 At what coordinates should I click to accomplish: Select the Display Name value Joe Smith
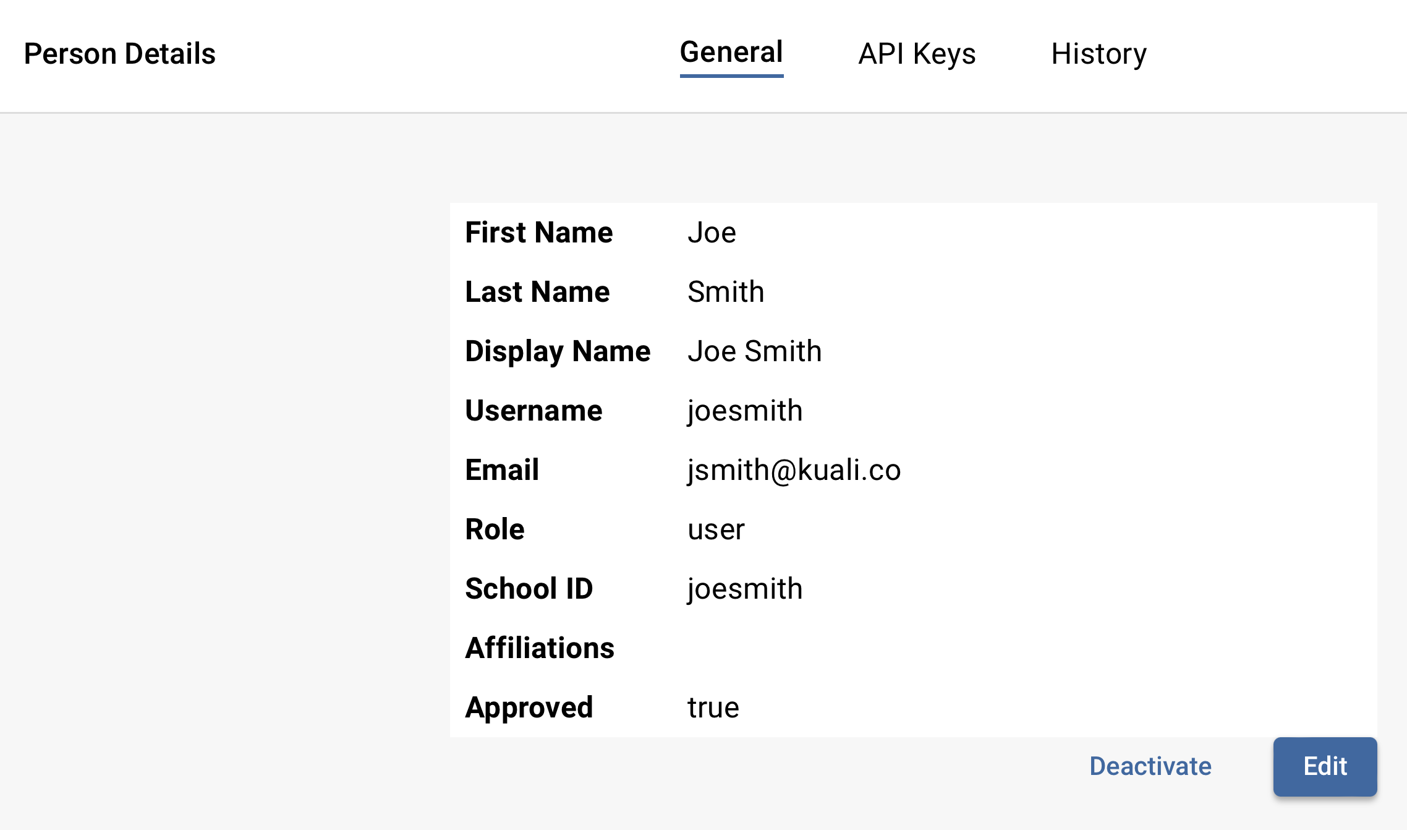coord(755,351)
